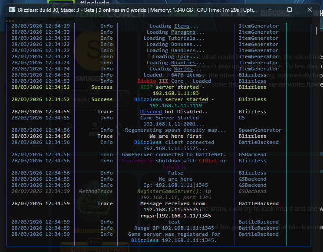Click the underlined "Discord" word in log
Screen dimensions: 323x252
(151, 112)
